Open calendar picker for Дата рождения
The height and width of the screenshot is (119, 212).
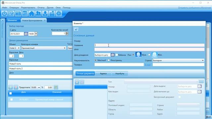[113, 55]
